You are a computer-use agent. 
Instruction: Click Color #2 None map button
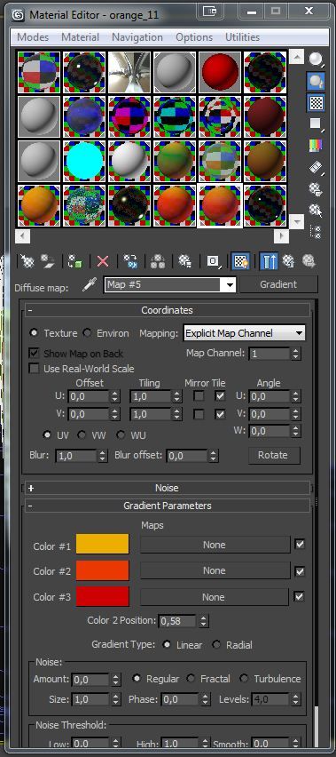click(215, 570)
